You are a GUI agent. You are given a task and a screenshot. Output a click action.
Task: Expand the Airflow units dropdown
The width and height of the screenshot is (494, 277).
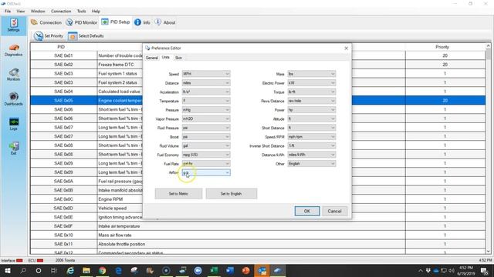point(206,172)
